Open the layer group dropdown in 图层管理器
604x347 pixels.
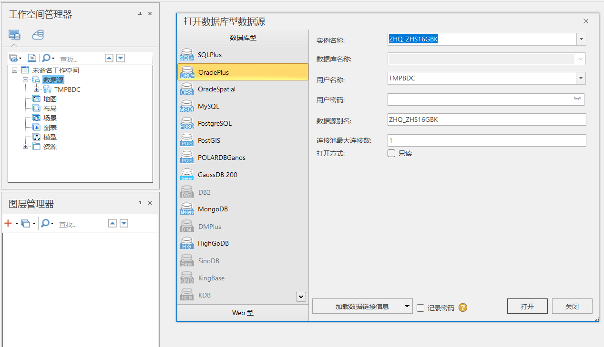tap(34, 224)
